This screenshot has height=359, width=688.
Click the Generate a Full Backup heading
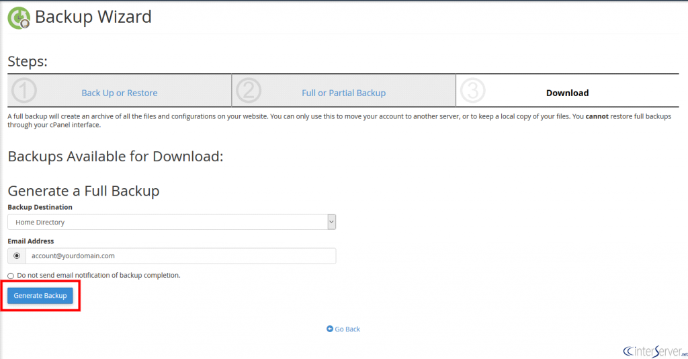coord(83,190)
